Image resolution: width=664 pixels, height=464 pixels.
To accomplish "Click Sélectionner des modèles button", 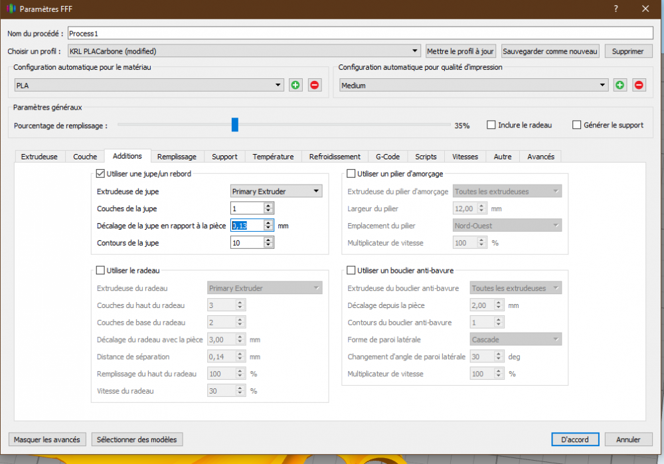I will coord(137,439).
